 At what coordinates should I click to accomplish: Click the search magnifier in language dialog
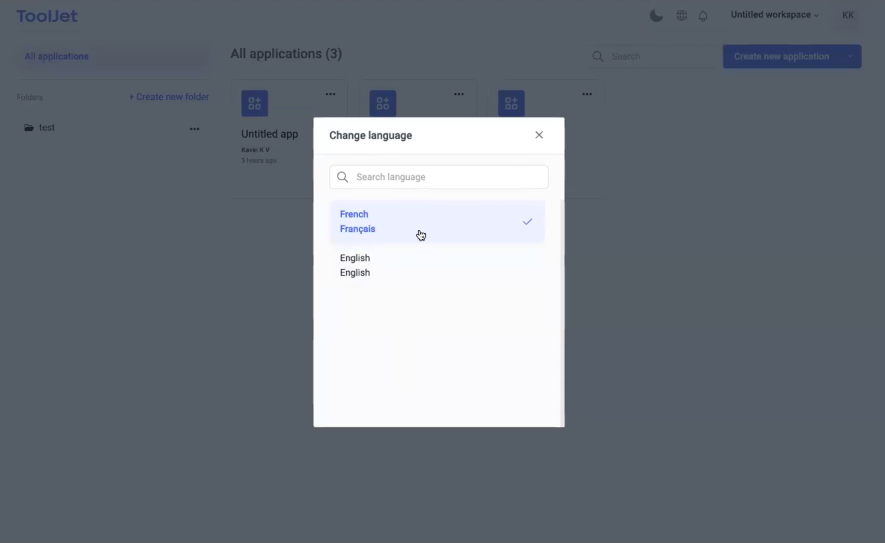pos(343,177)
